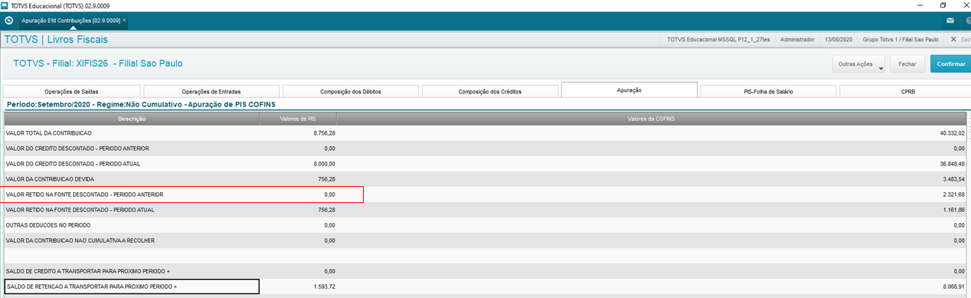Click the TOTVS app icon in title bar
The width and height of the screenshot is (971, 298).
click(x=5, y=5)
